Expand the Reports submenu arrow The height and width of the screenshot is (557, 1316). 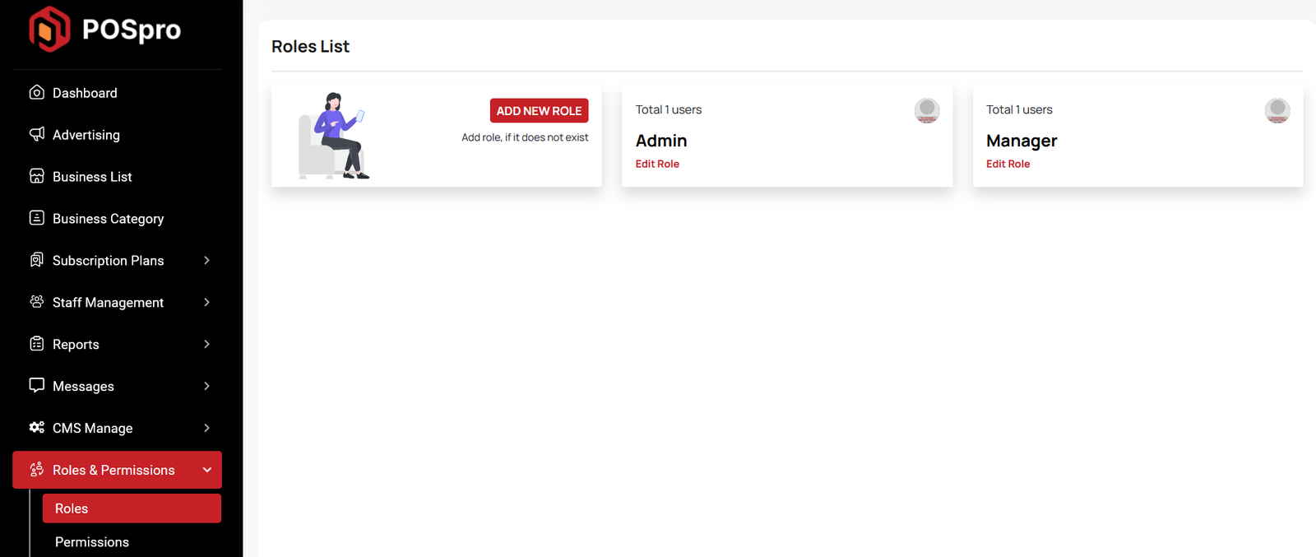click(206, 344)
